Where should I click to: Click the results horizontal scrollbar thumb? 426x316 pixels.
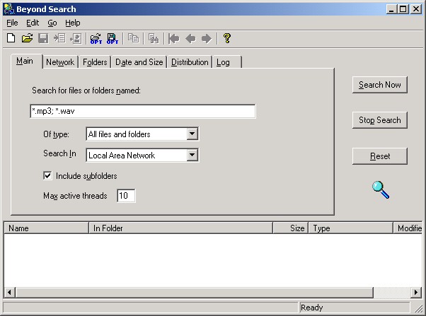point(195,293)
